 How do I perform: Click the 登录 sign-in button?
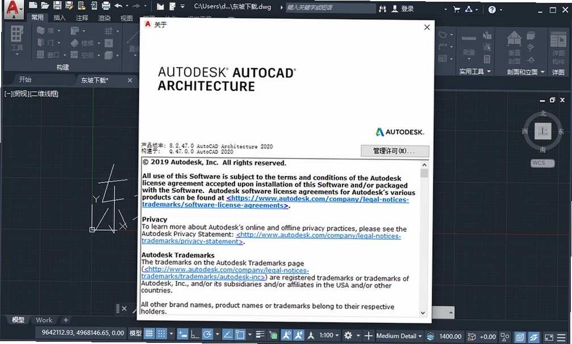[403, 9]
